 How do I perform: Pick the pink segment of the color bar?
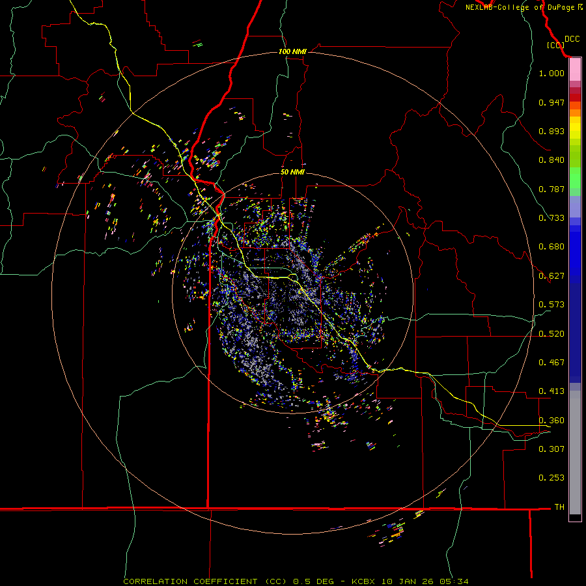coord(575,70)
